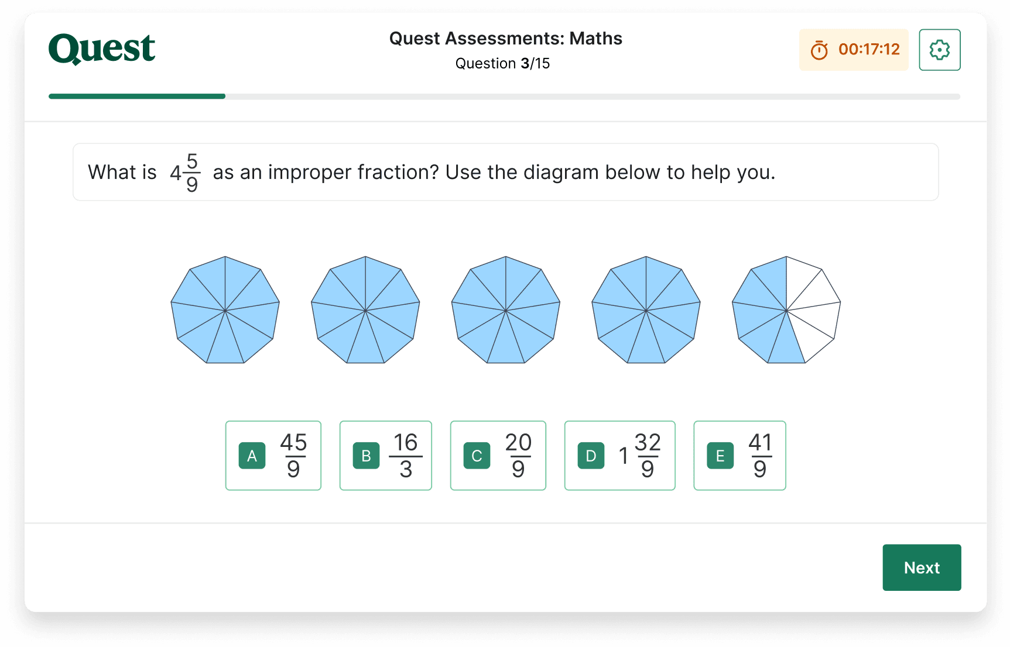Click the timer stopwatch icon
This screenshot has height=647, width=1010.
[x=819, y=50]
